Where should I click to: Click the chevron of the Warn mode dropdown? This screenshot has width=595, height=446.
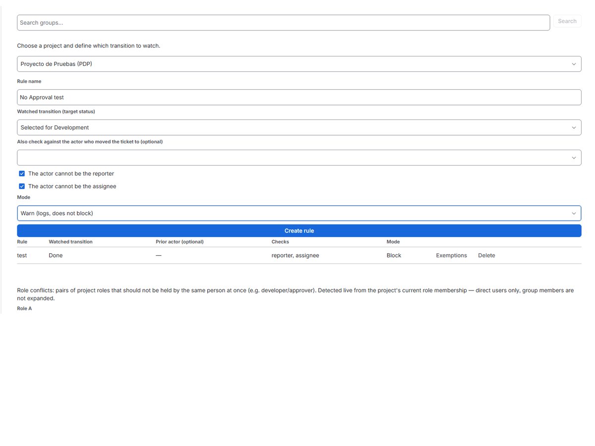pyautogui.click(x=574, y=213)
